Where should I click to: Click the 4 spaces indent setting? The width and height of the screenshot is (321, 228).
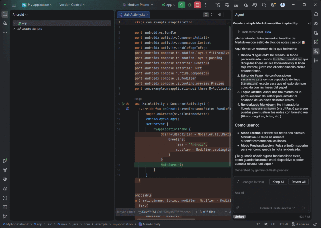pyautogui.click(x=300, y=224)
